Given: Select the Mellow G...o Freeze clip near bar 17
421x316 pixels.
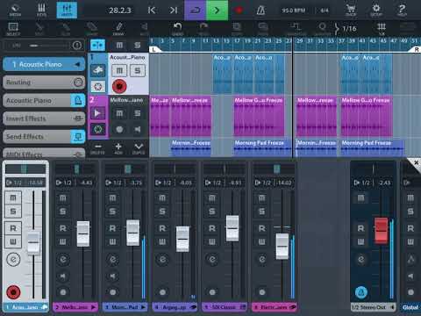Looking at the screenshot, I should coord(259,116).
